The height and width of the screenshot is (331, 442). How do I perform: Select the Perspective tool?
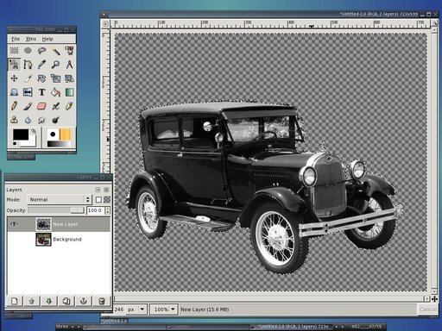[14, 92]
